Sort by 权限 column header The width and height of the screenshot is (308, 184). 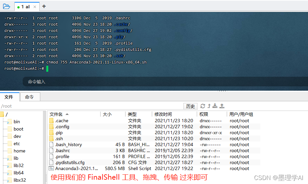click(212, 114)
